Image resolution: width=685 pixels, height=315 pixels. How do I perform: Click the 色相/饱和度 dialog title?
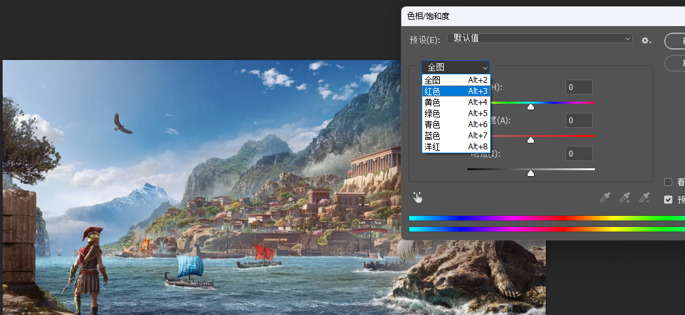click(428, 16)
